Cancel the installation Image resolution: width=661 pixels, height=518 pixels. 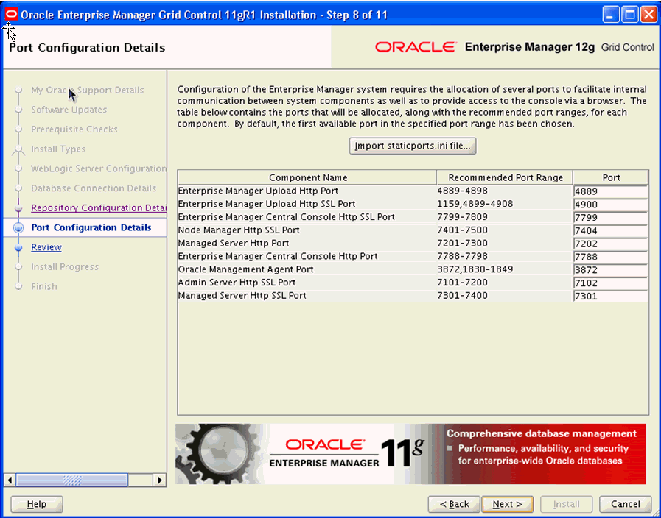click(x=626, y=504)
